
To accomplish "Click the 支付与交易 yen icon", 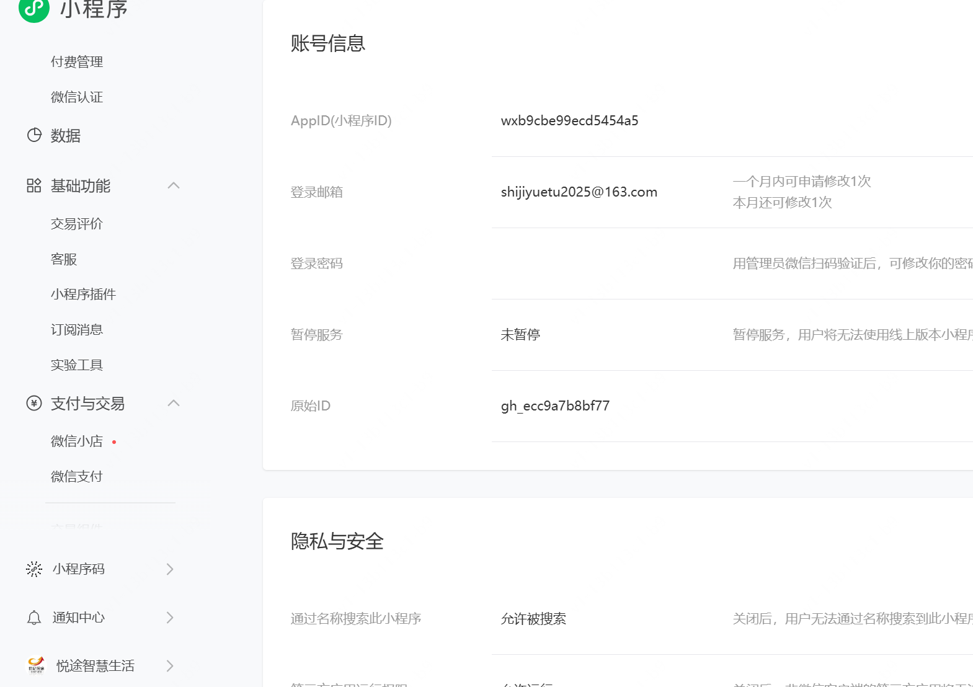I will [34, 403].
